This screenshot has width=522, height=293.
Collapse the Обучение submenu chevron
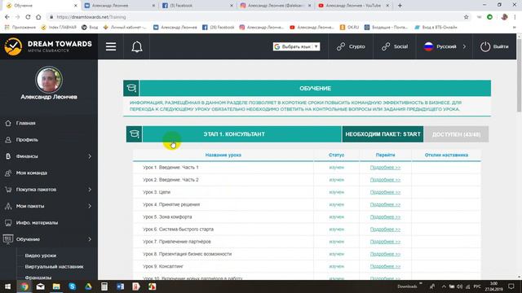(90, 239)
